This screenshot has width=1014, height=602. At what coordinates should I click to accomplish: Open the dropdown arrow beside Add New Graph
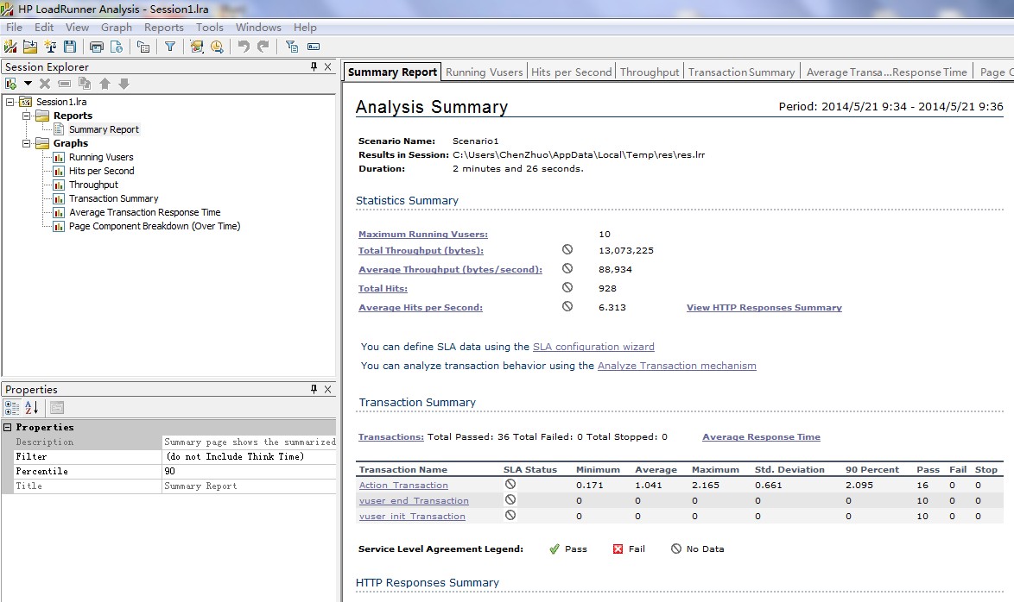28,84
